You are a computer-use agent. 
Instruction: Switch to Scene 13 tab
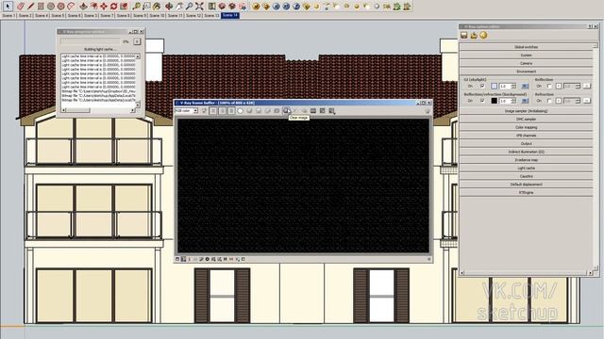pyautogui.click(x=211, y=16)
